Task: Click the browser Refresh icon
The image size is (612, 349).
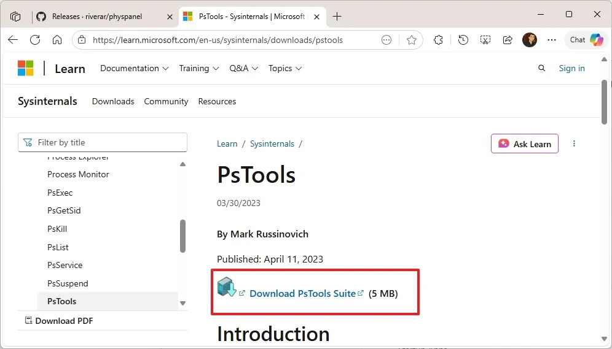Action: (x=35, y=40)
